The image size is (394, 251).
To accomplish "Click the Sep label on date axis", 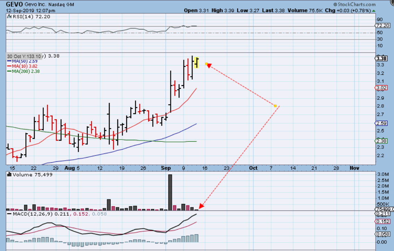I will pos(166,168).
